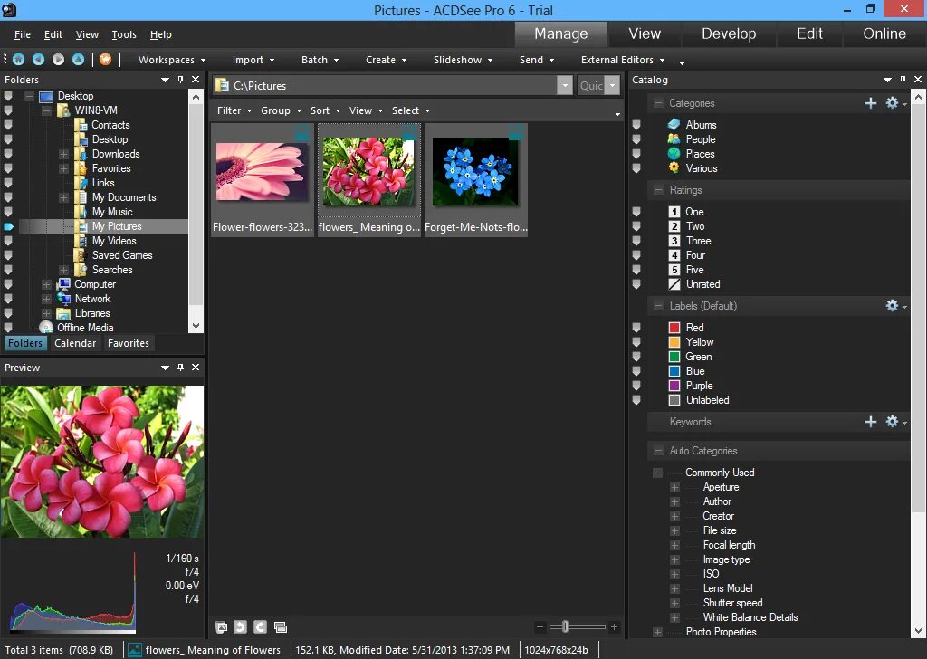Switch to the Favorites tab
This screenshot has height=659, width=927.
[x=129, y=343]
